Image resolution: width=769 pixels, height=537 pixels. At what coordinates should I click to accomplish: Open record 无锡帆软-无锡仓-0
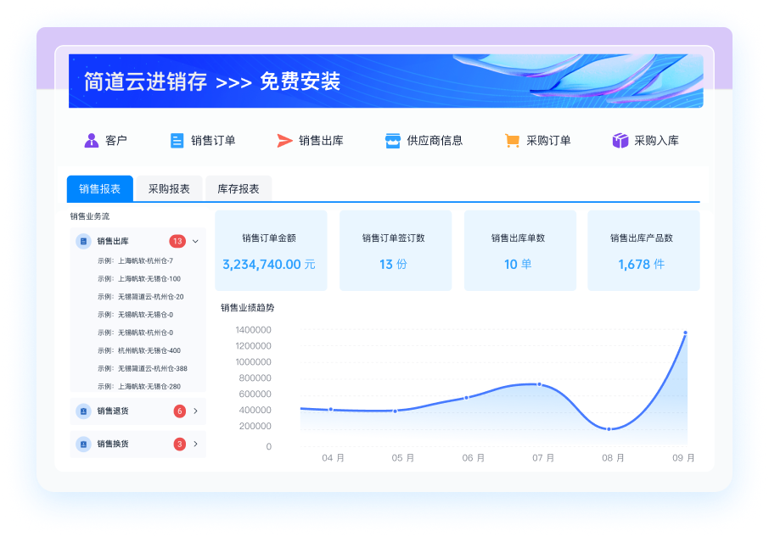135,315
